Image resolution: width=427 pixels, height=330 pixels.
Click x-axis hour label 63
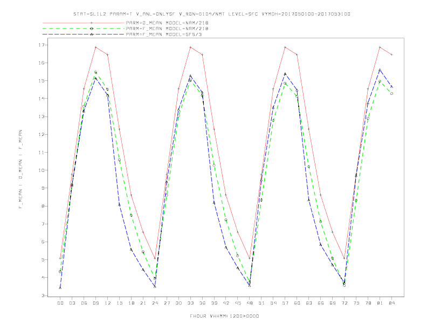(x=309, y=303)
